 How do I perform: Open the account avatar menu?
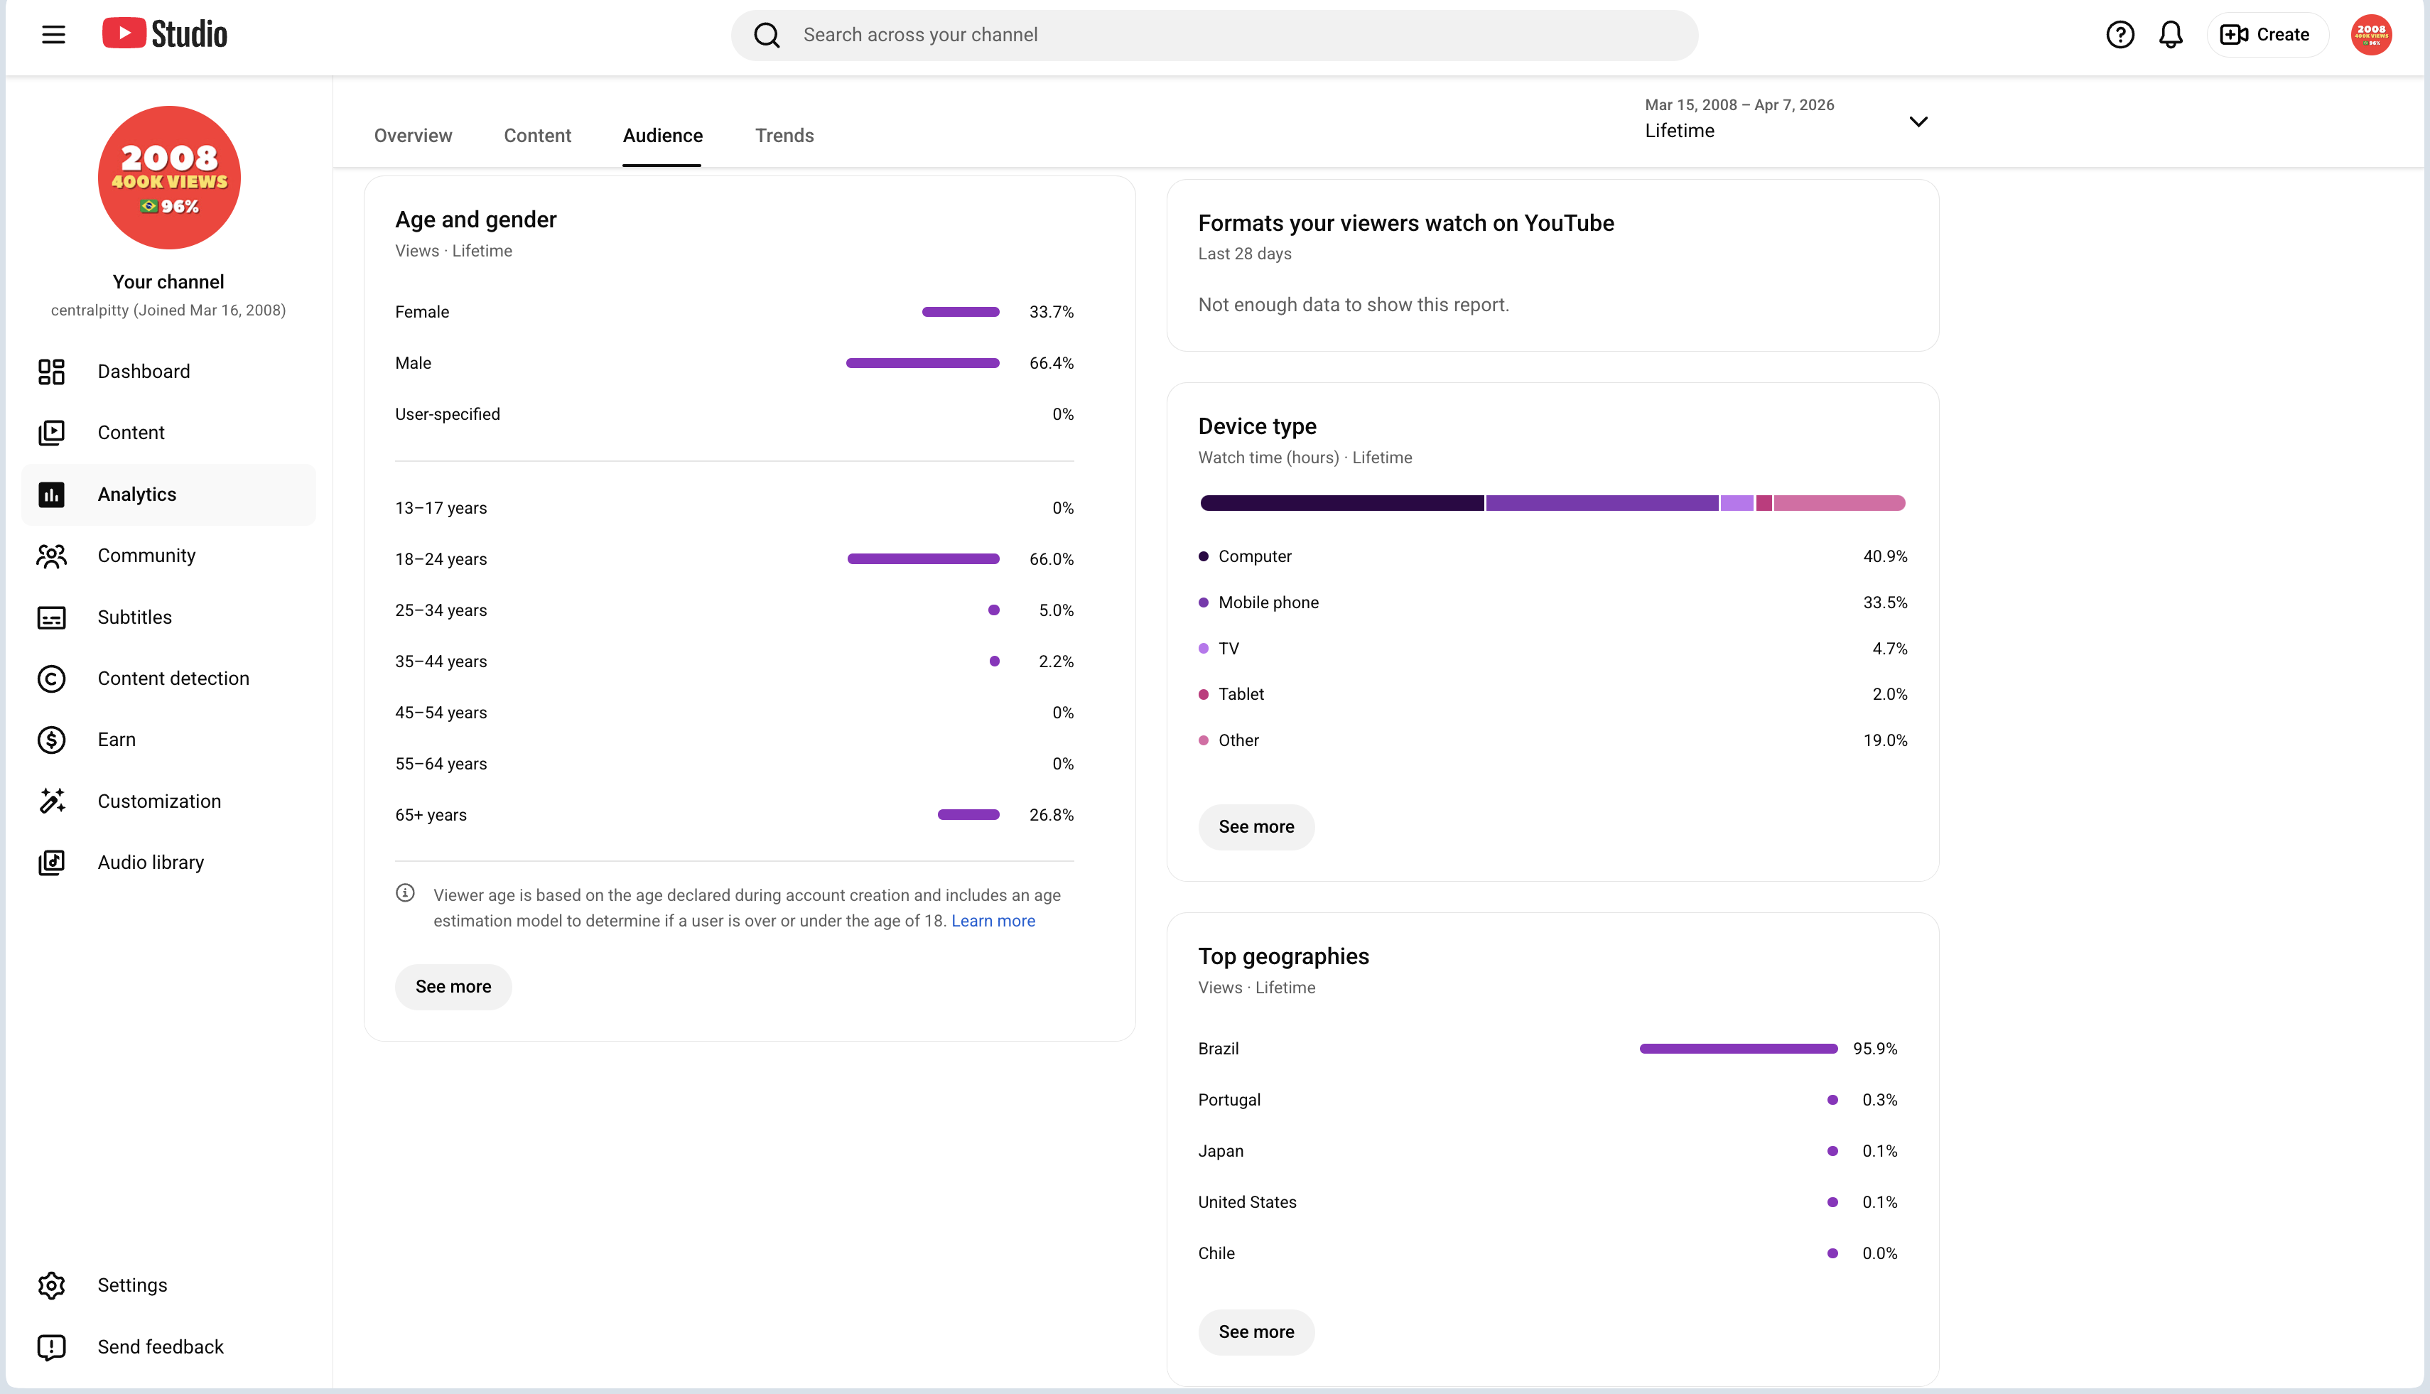point(2370,36)
